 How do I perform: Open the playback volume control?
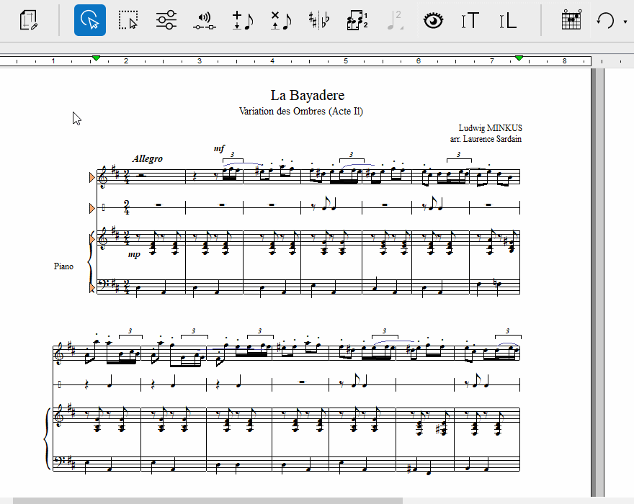[204, 21]
